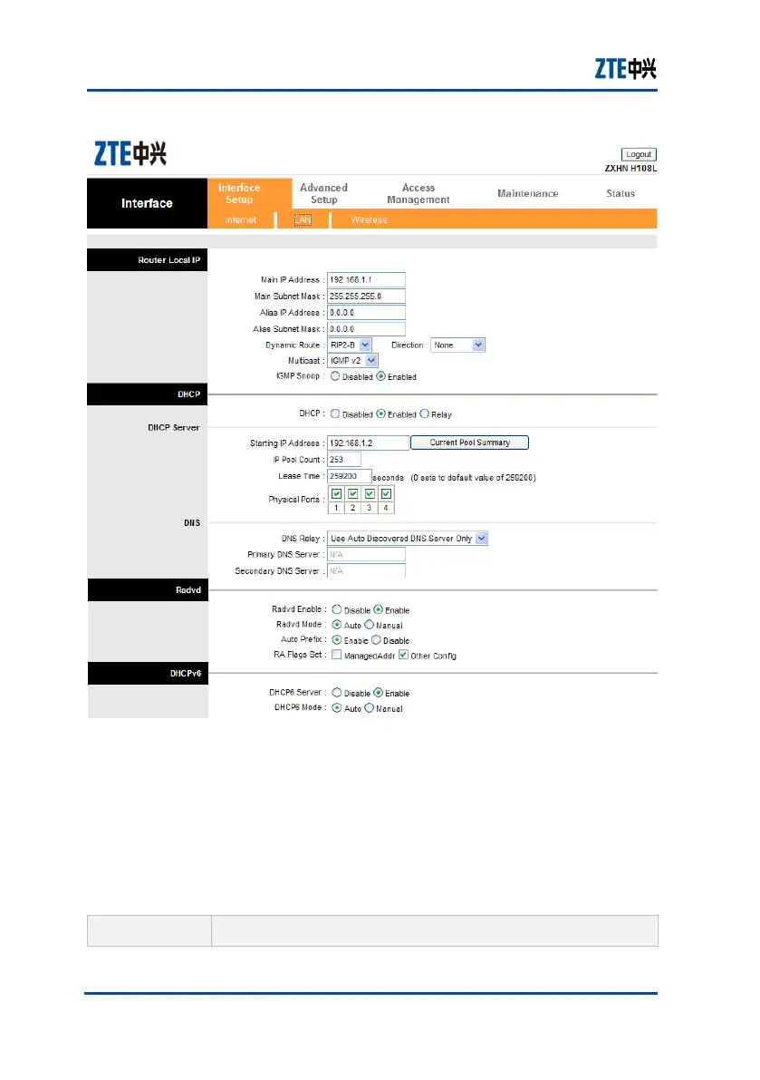Set IGMP Snoop to Enabled
Viewport: 760px width, 1080px height.
click(x=380, y=376)
